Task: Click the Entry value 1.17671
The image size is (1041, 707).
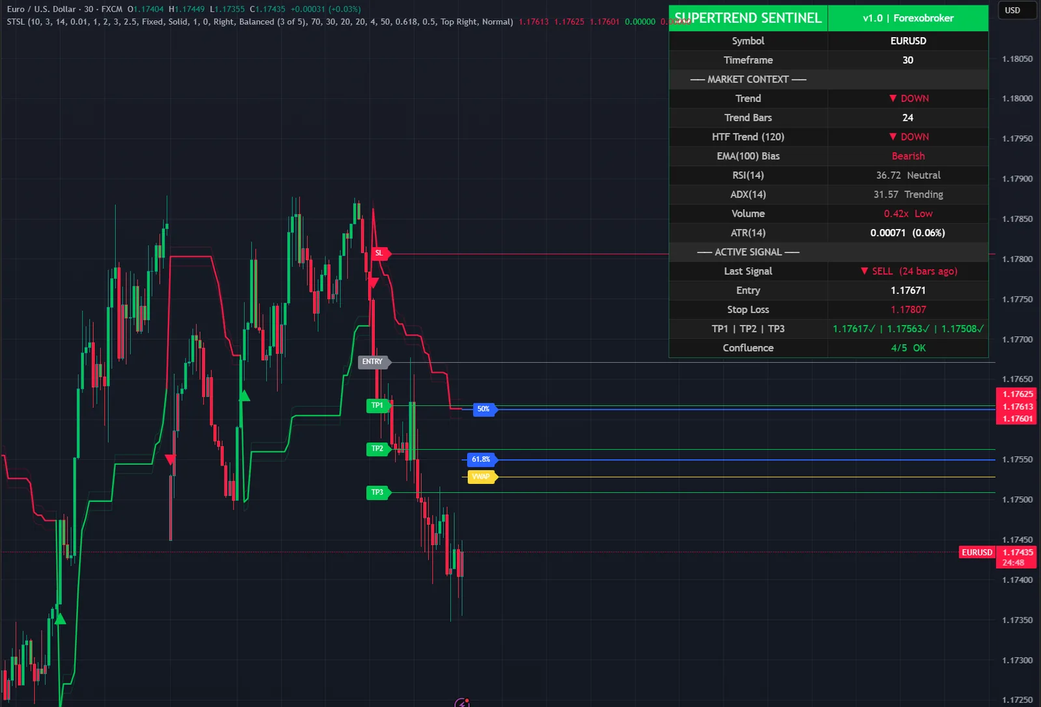Action: click(x=908, y=291)
